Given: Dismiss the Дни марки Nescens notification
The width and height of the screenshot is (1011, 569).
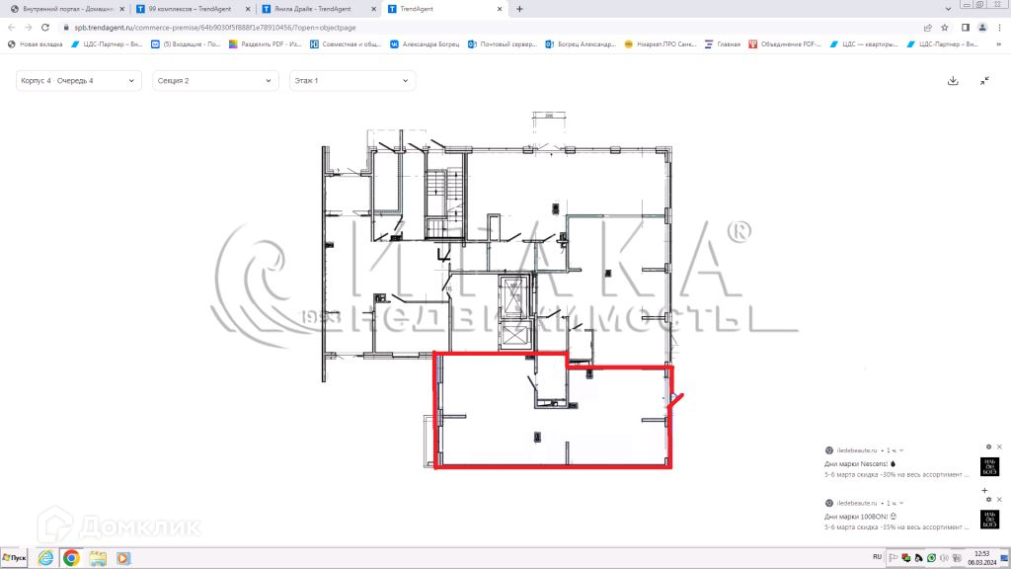Looking at the screenshot, I should (x=999, y=447).
